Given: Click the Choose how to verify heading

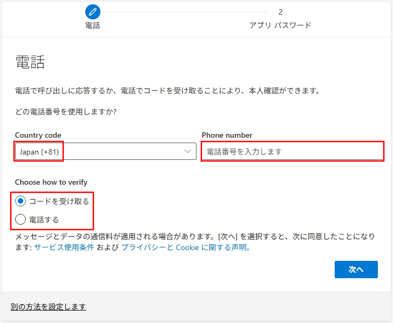Looking at the screenshot, I should click(x=51, y=182).
